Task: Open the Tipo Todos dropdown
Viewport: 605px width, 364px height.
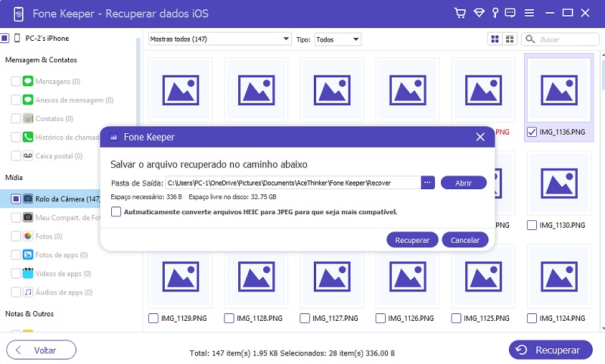Action: pos(337,39)
